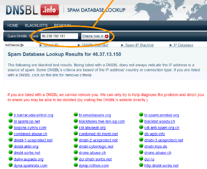This screenshot has height=169, width=207.
Task: Open the dul.ru link
Action: click(x=149, y=159)
